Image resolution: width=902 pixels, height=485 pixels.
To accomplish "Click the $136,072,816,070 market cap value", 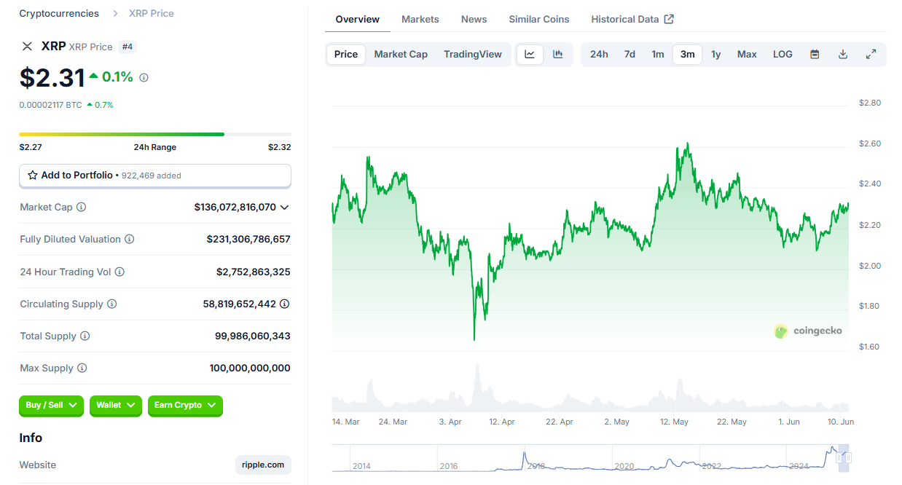I will tap(235, 208).
